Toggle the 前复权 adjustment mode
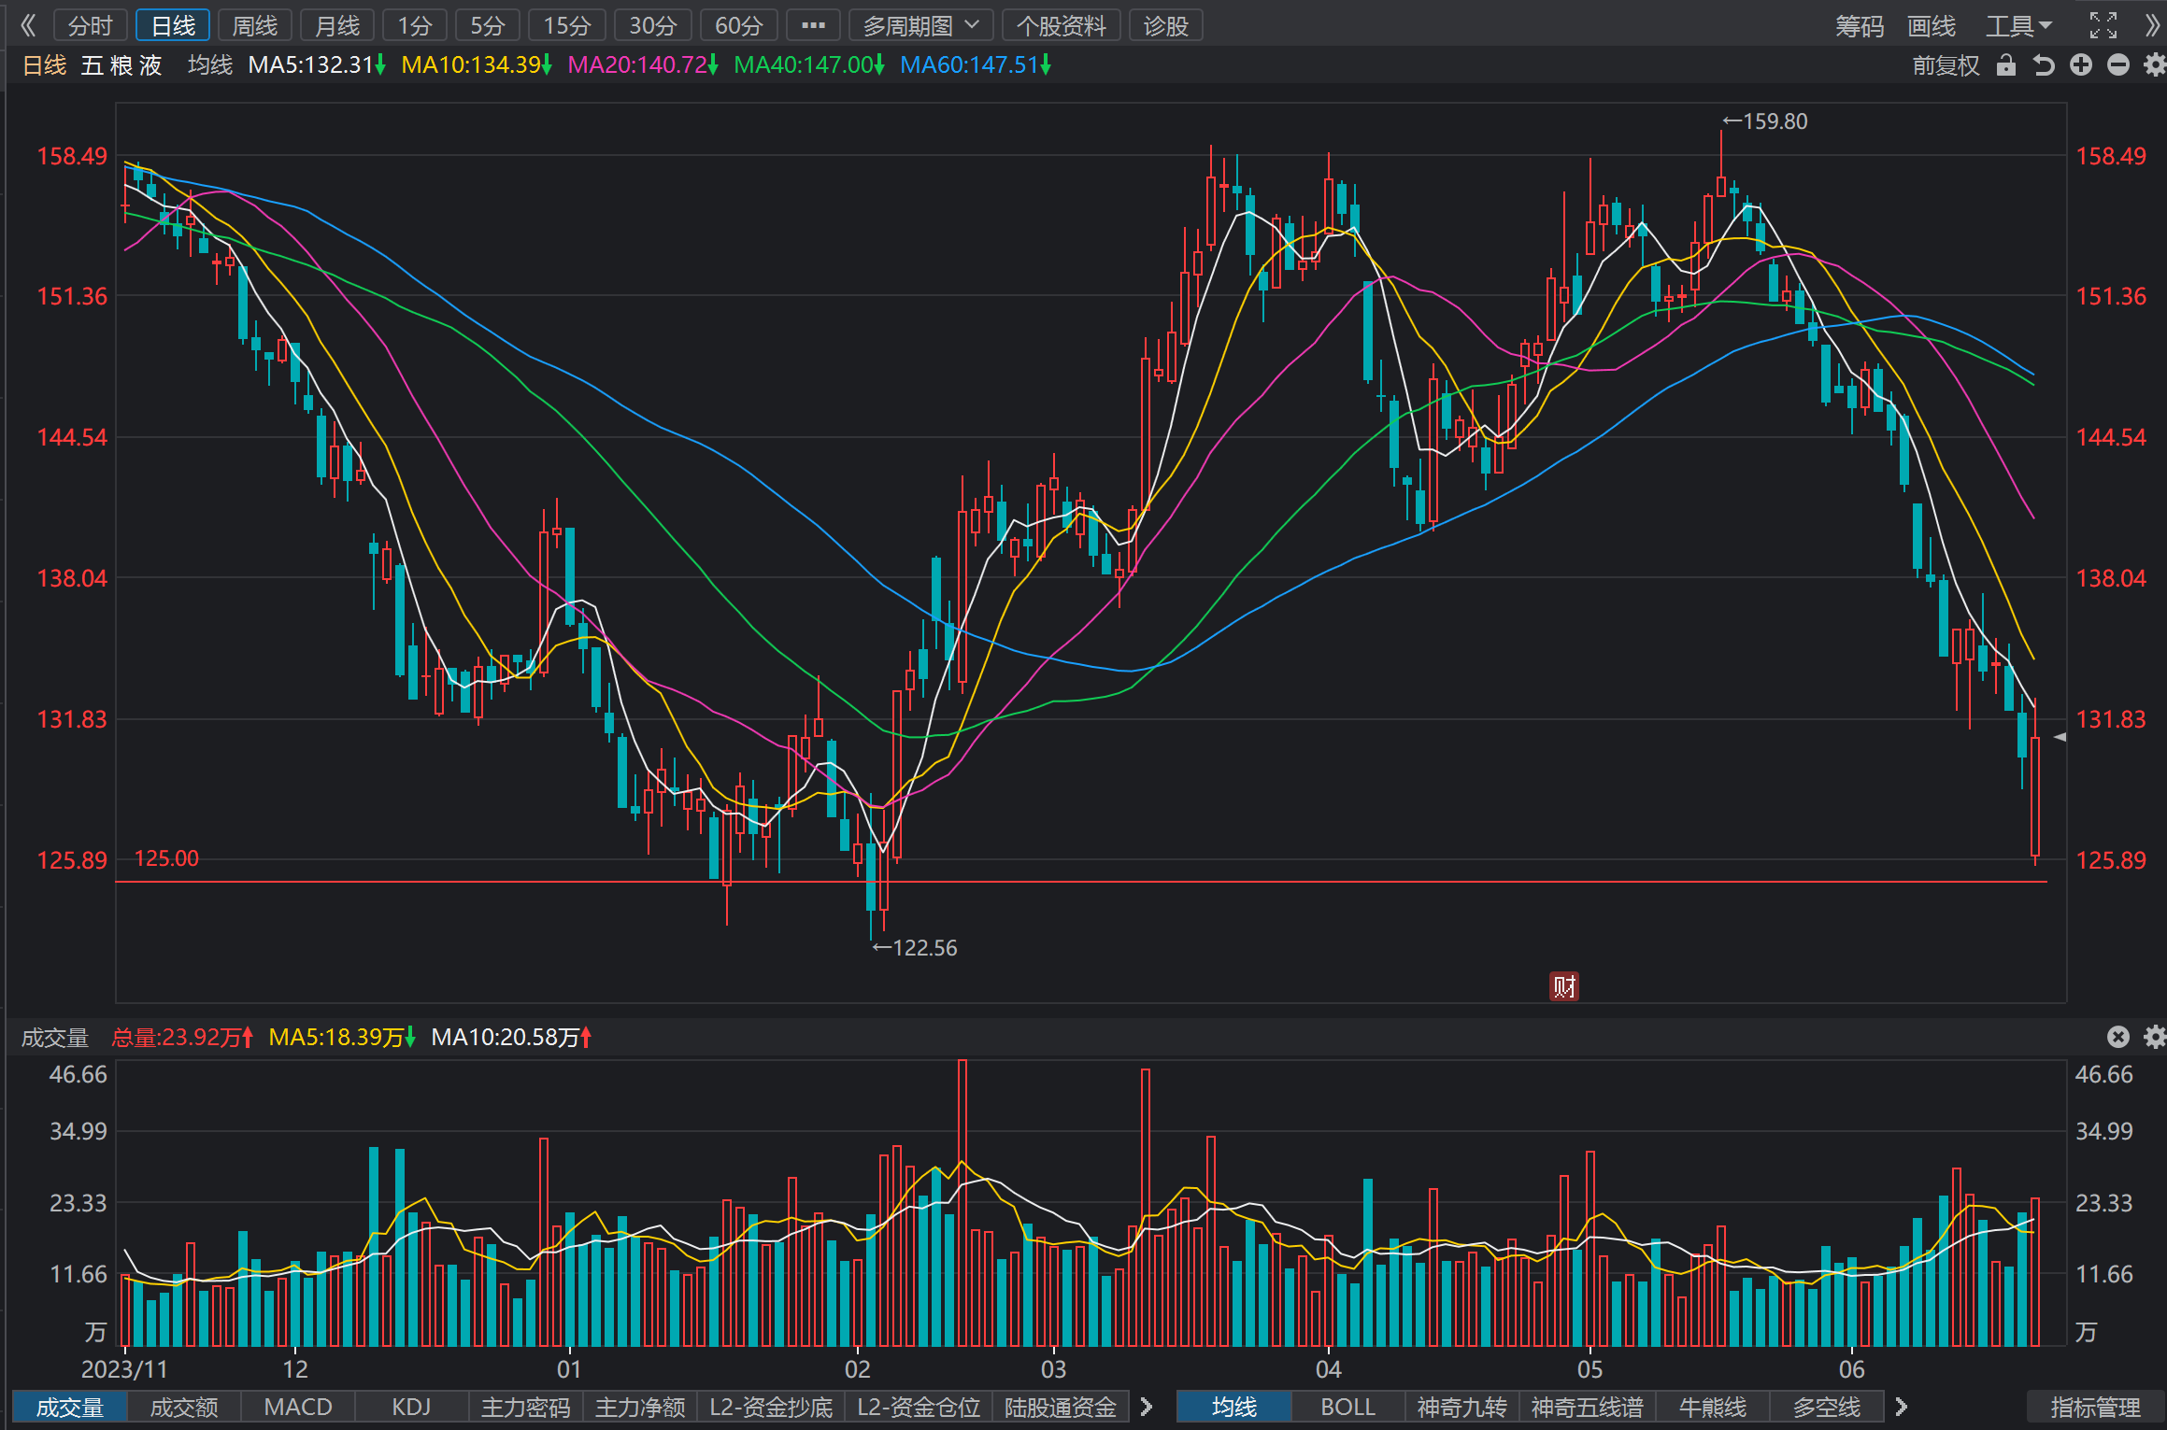The width and height of the screenshot is (2167, 1430). [1946, 65]
